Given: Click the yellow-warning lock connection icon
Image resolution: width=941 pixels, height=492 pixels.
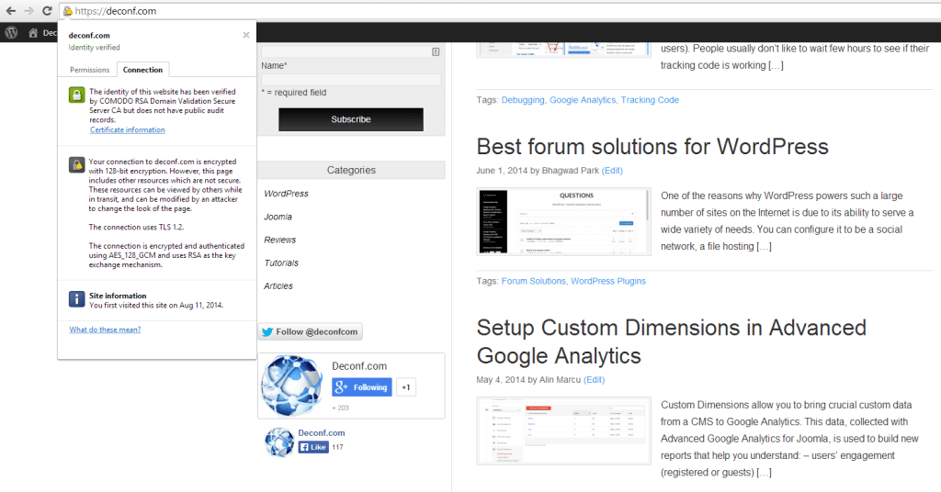Looking at the screenshot, I should 77,165.
